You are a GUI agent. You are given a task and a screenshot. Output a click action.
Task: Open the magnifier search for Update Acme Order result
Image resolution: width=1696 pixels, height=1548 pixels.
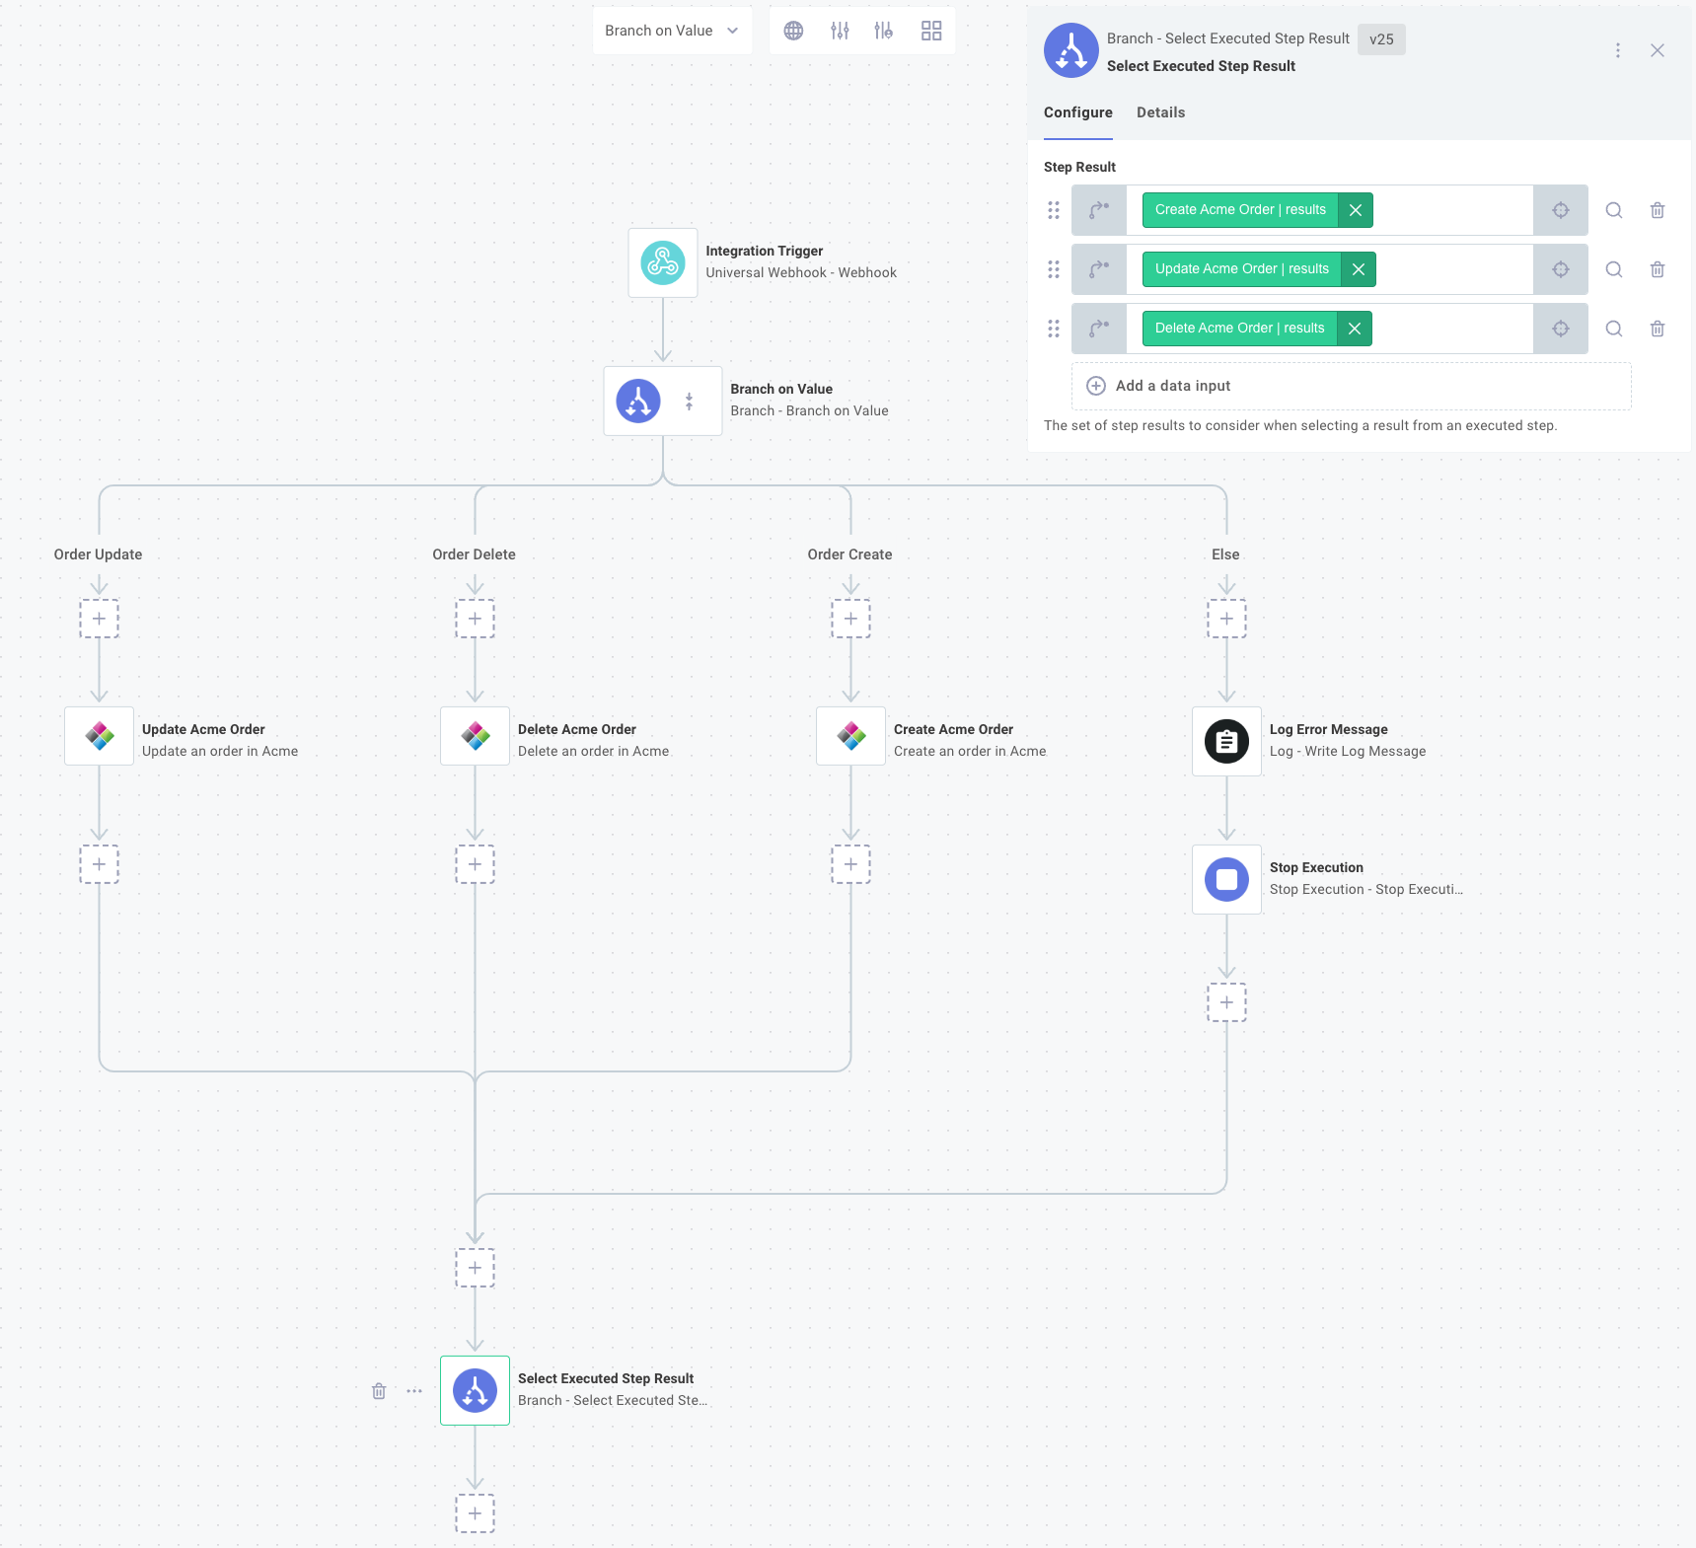click(x=1614, y=269)
